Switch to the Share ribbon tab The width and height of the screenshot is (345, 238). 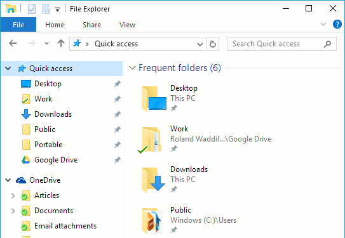[91, 25]
